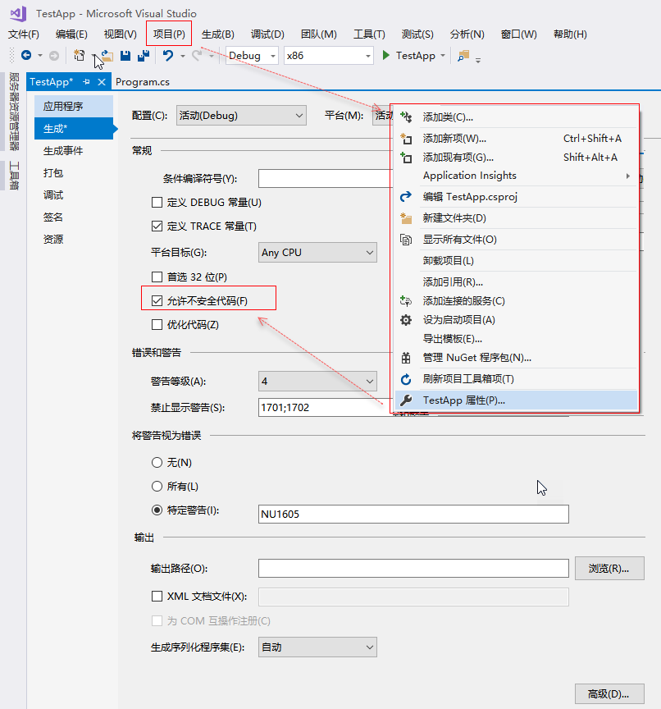This screenshot has height=709, width=661.
Task: Open the 配置(C) 活动(Debug) dropdown
Action: click(241, 116)
